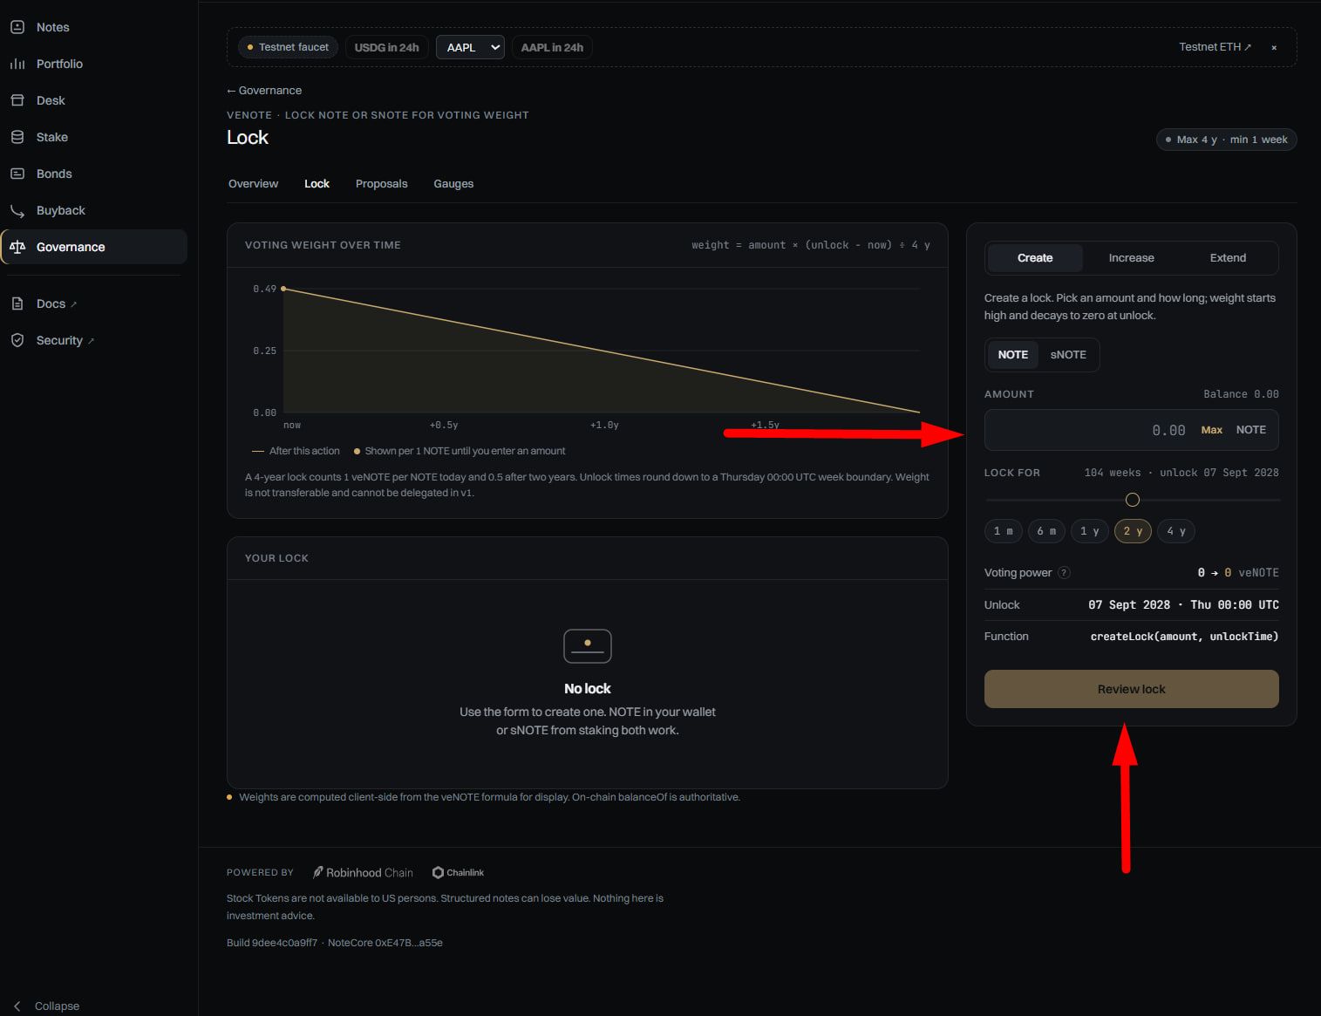1321x1016 pixels.
Task: Click the USDG in 24h chip
Action: click(x=386, y=47)
